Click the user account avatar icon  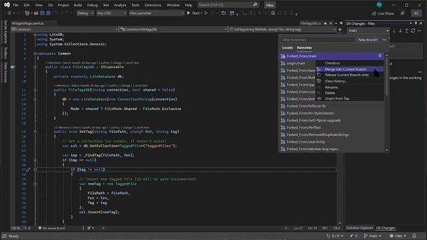tap(379, 5)
